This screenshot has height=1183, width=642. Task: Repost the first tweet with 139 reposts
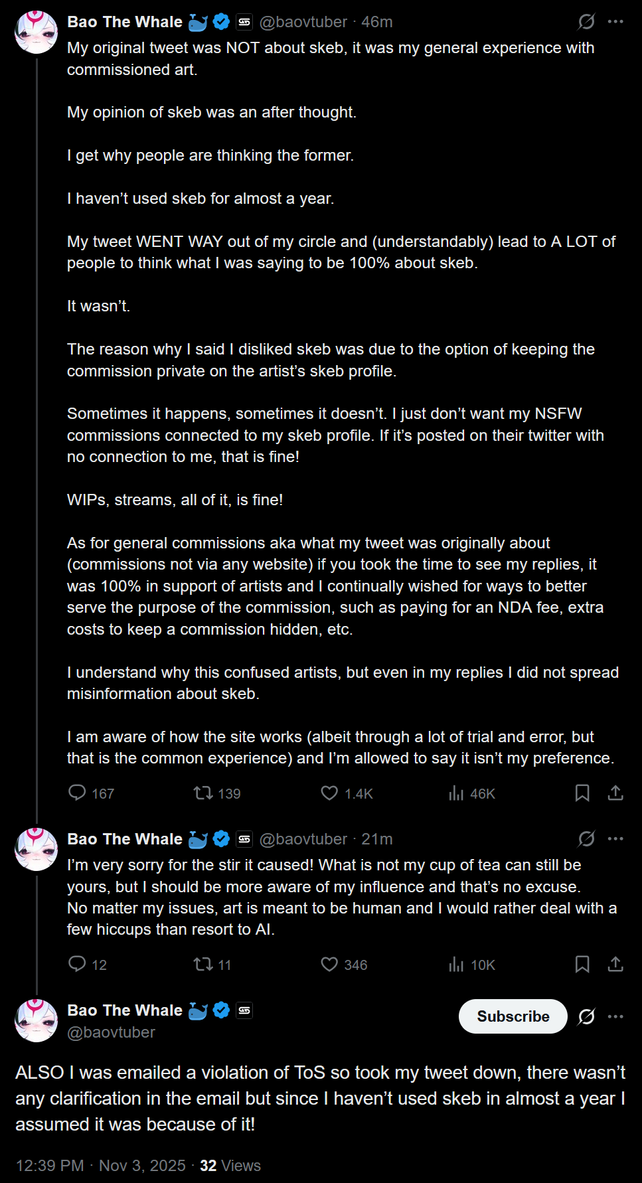click(x=202, y=793)
